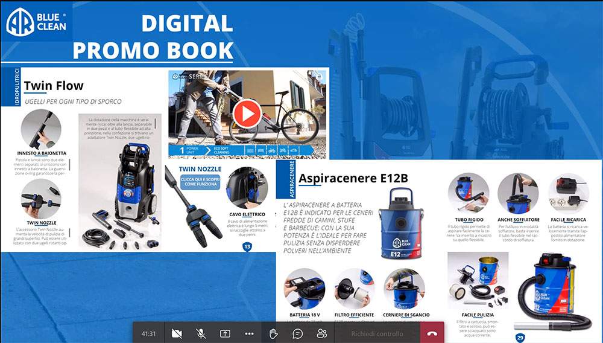The image size is (603, 343).
Task: Click the ash vacuum with hose image
Action: [x=554, y=292]
